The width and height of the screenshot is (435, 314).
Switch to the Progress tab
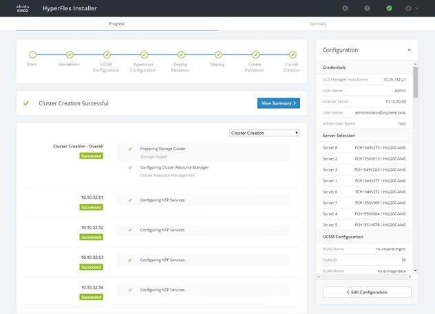click(x=117, y=24)
